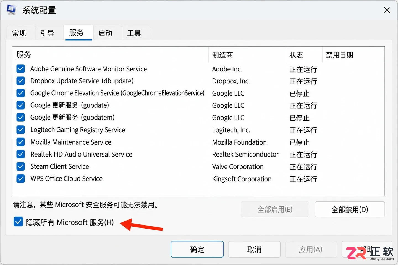Uncheck Steam Client Service
Image resolution: width=398 pixels, height=265 pixels.
(21, 166)
